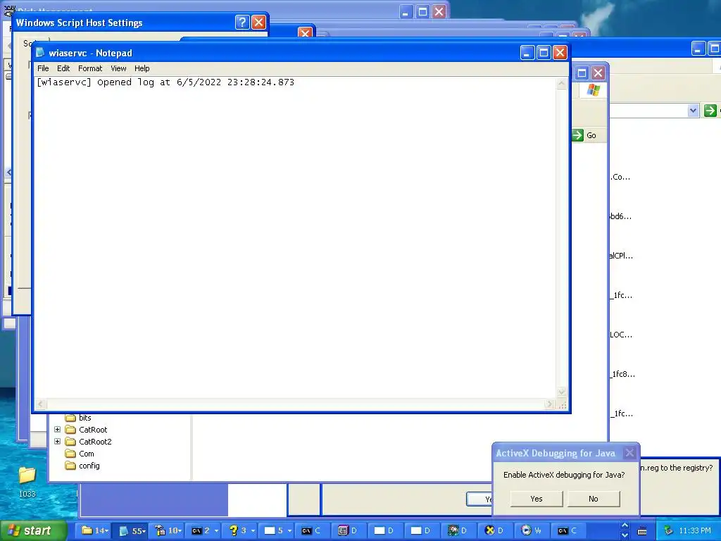Viewport: 721px width, 541px height.
Task: Click the taskbar scroll down arrow
Action: (625, 535)
